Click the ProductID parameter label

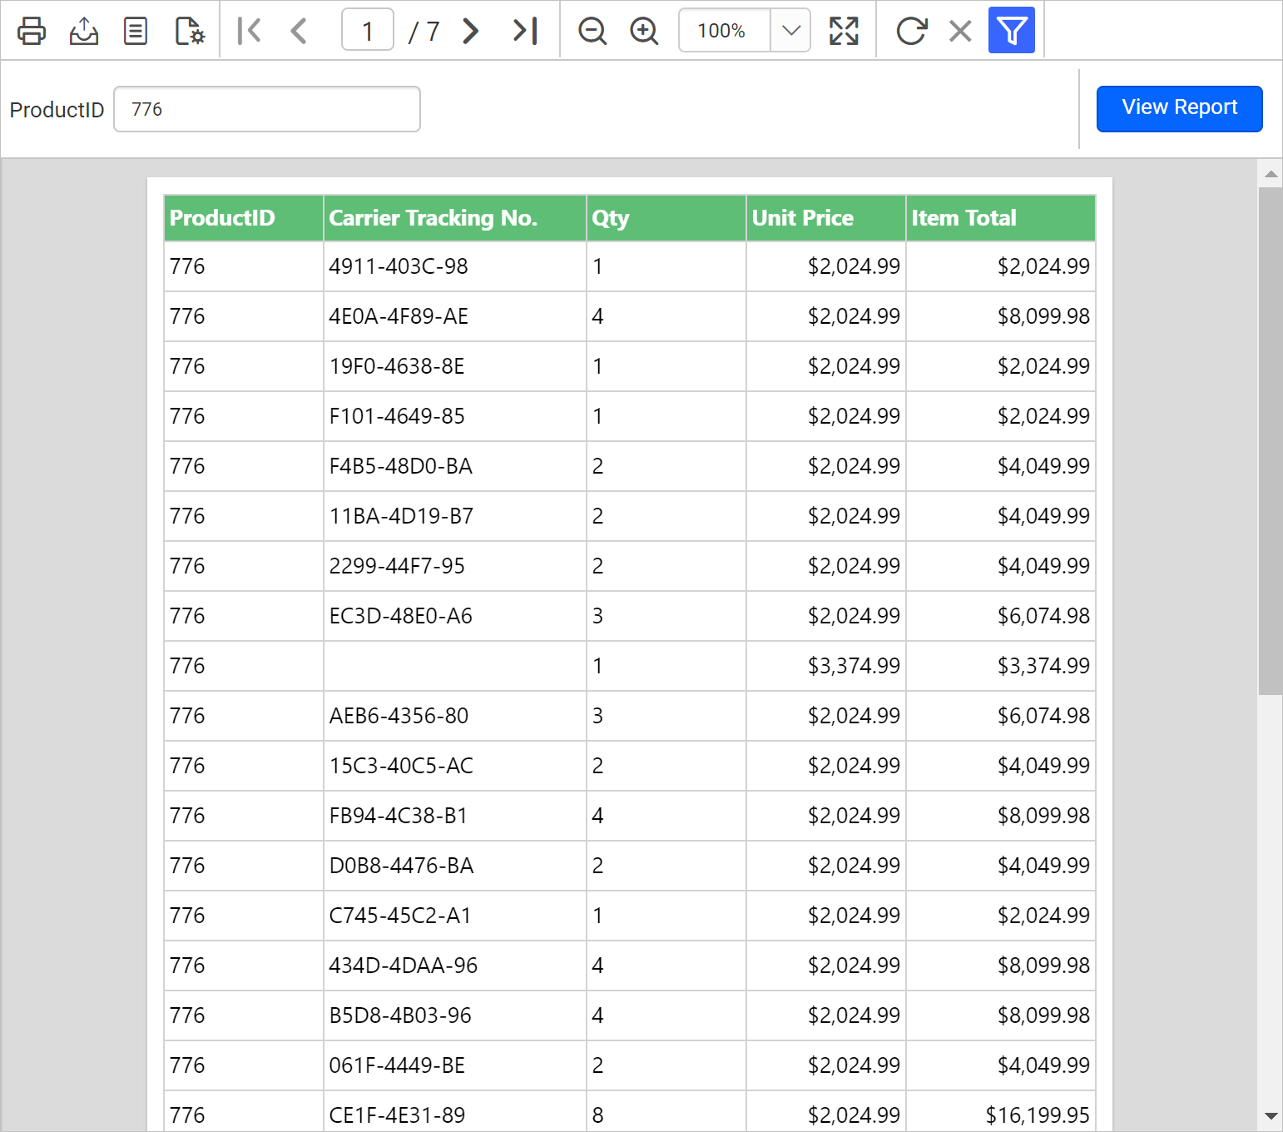(57, 110)
